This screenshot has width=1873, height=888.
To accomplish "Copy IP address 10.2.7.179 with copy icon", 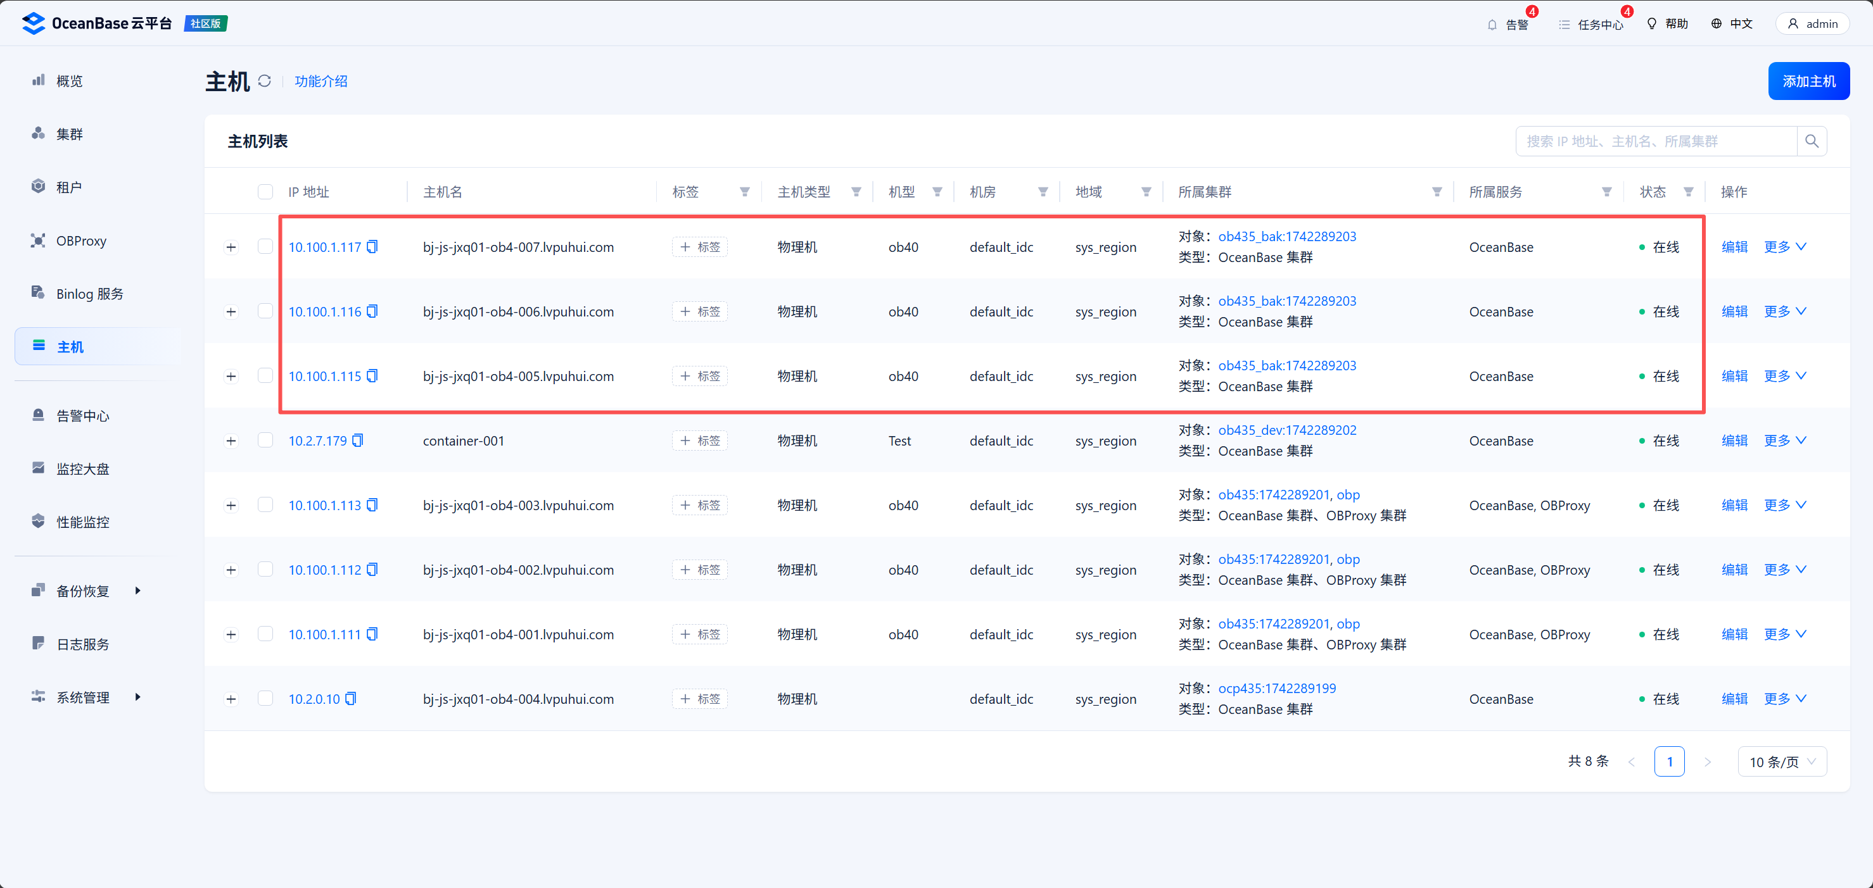I will pyautogui.click(x=358, y=441).
